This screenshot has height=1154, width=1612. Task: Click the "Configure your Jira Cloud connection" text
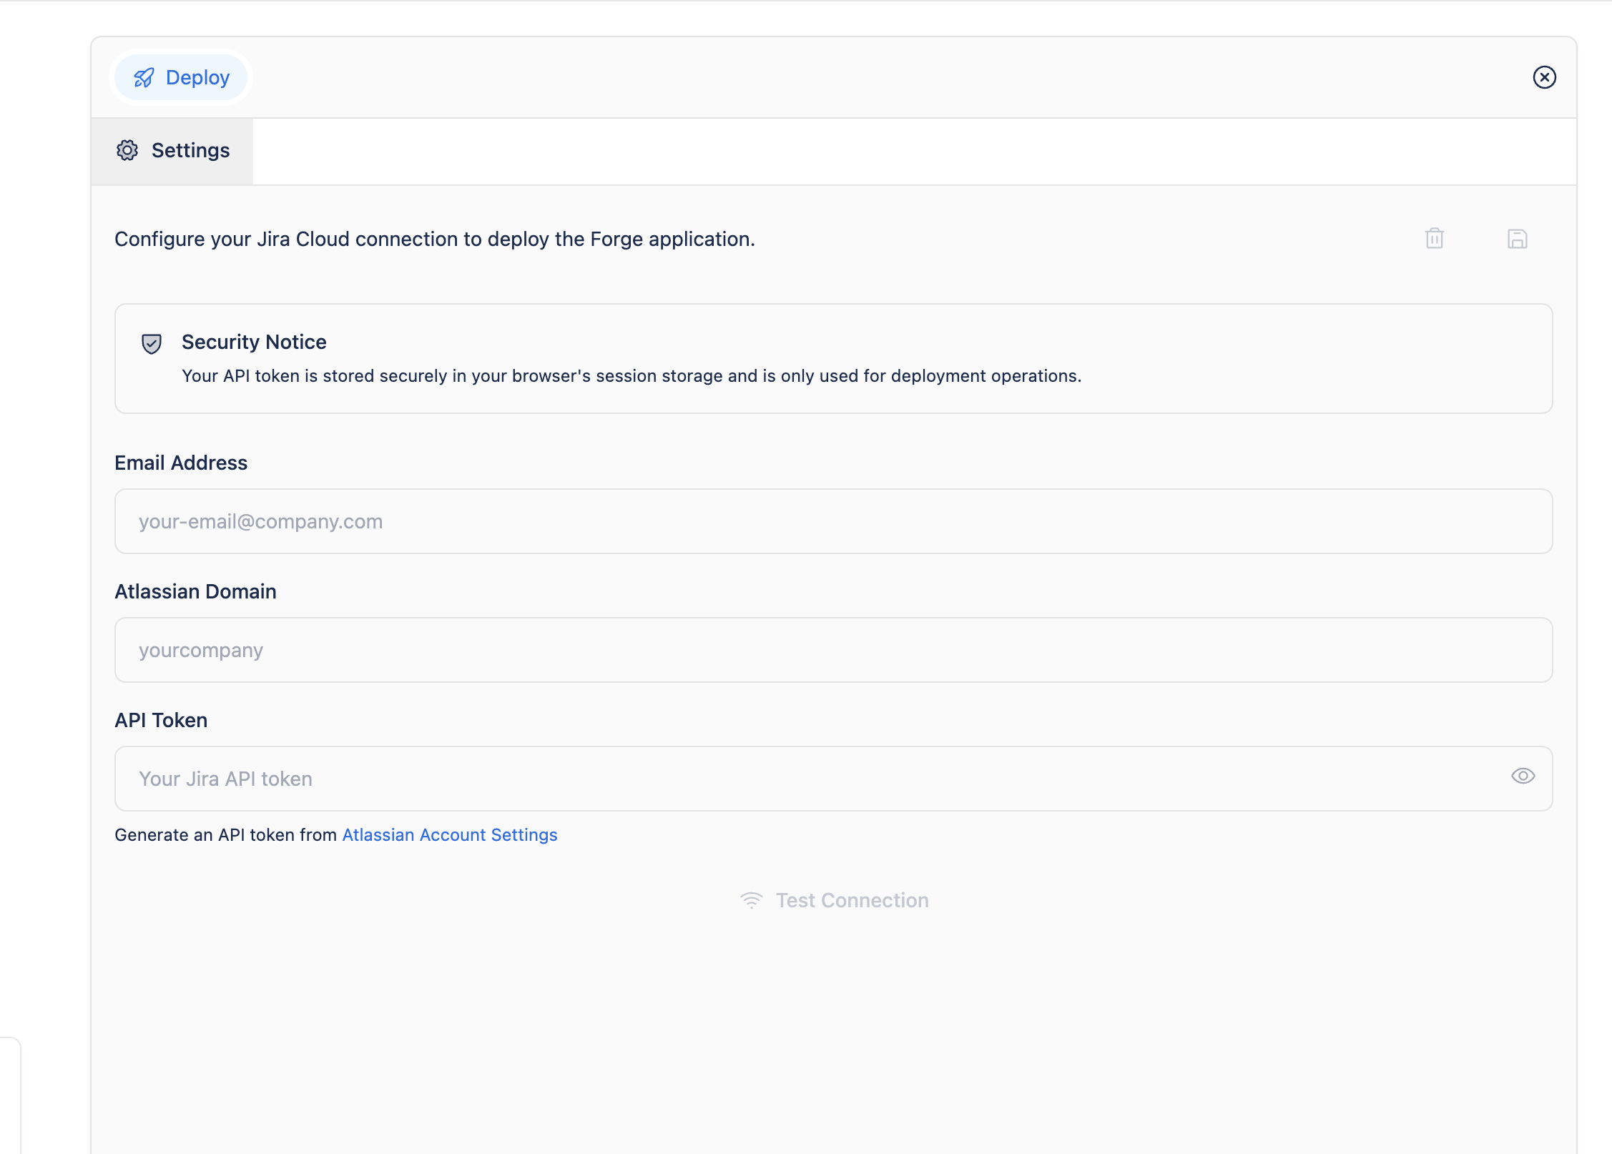click(x=435, y=239)
